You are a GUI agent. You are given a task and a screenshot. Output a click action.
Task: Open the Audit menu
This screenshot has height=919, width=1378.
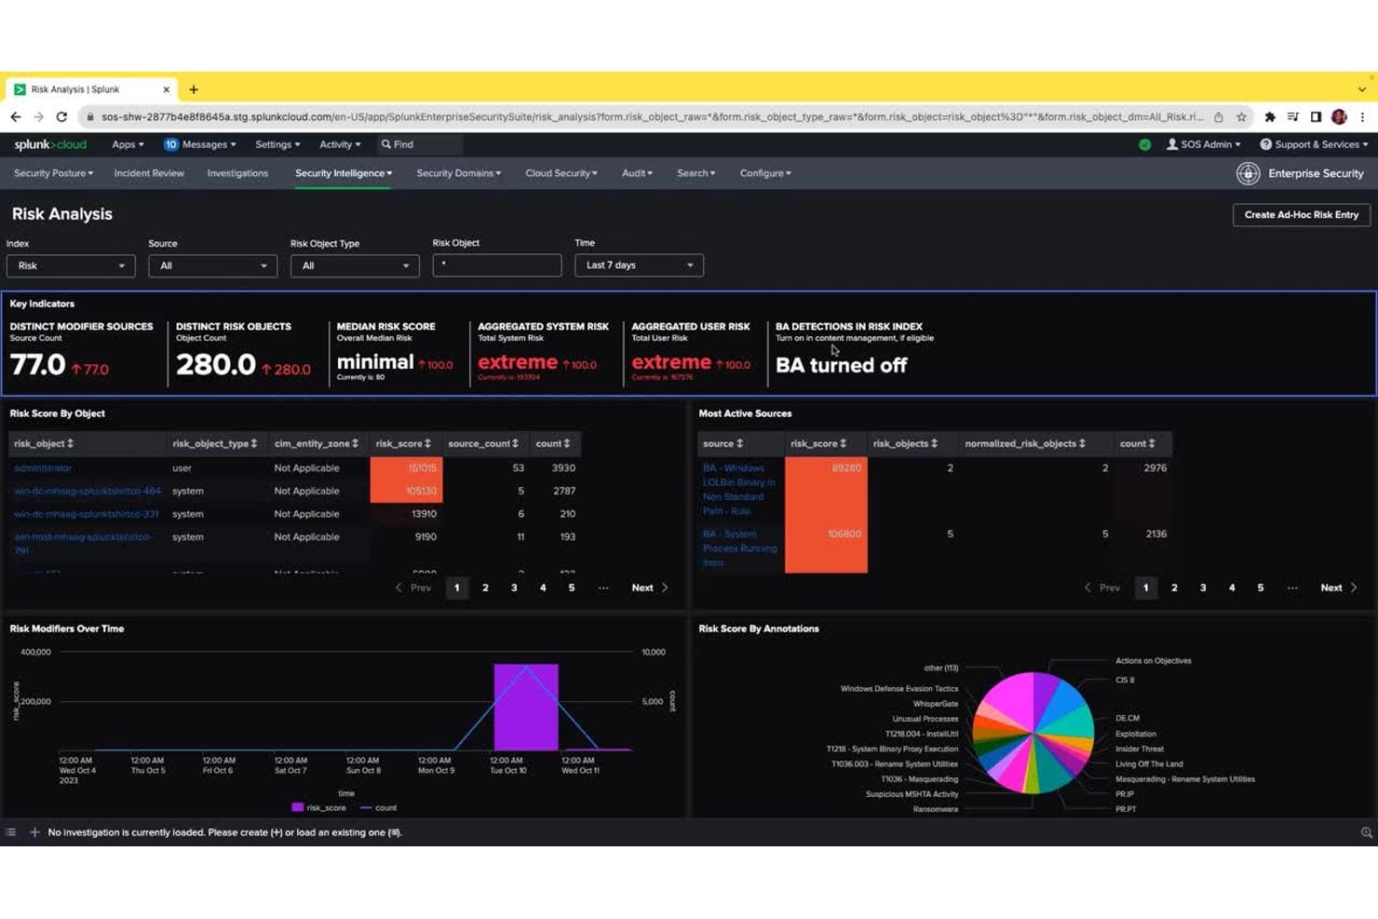click(637, 173)
